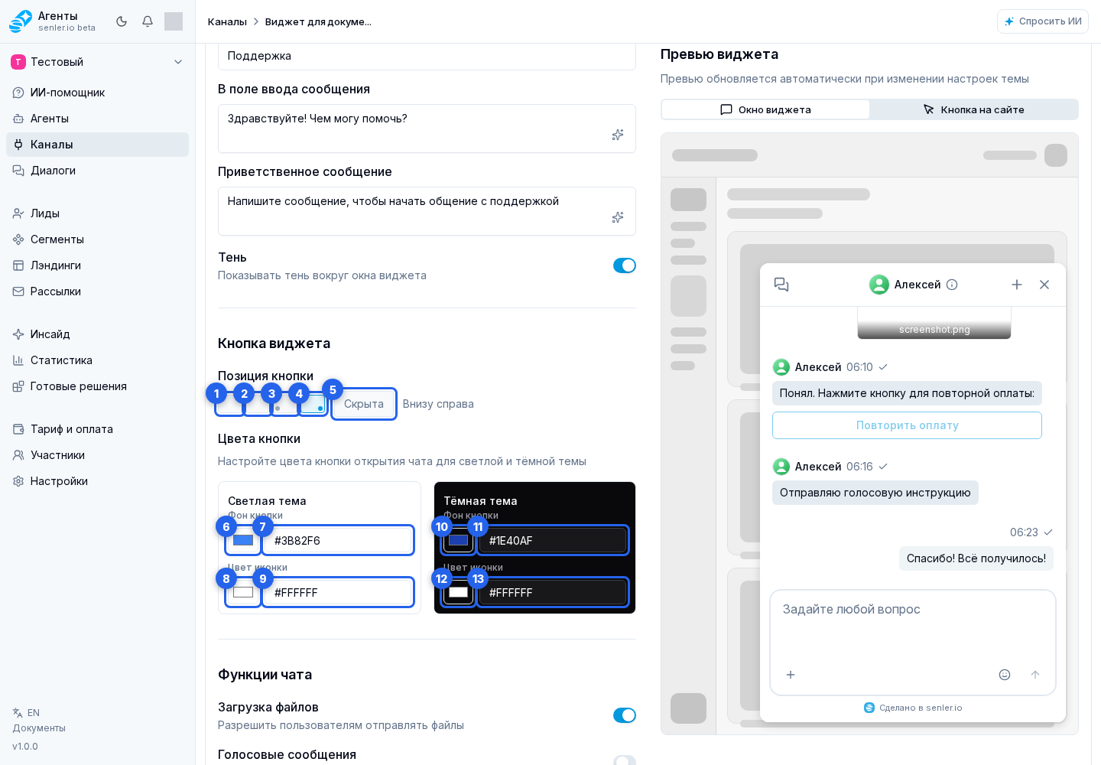Image resolution: width=1101 pixels, height=765 pixels.
Task: Disable the Тень shadow toggle
Action: (625, 265)
